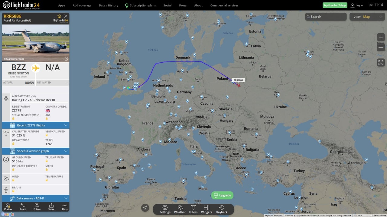This screenshot has height=217, width=387.
Task: Open map Settings
Action: (x=165, y=209)
